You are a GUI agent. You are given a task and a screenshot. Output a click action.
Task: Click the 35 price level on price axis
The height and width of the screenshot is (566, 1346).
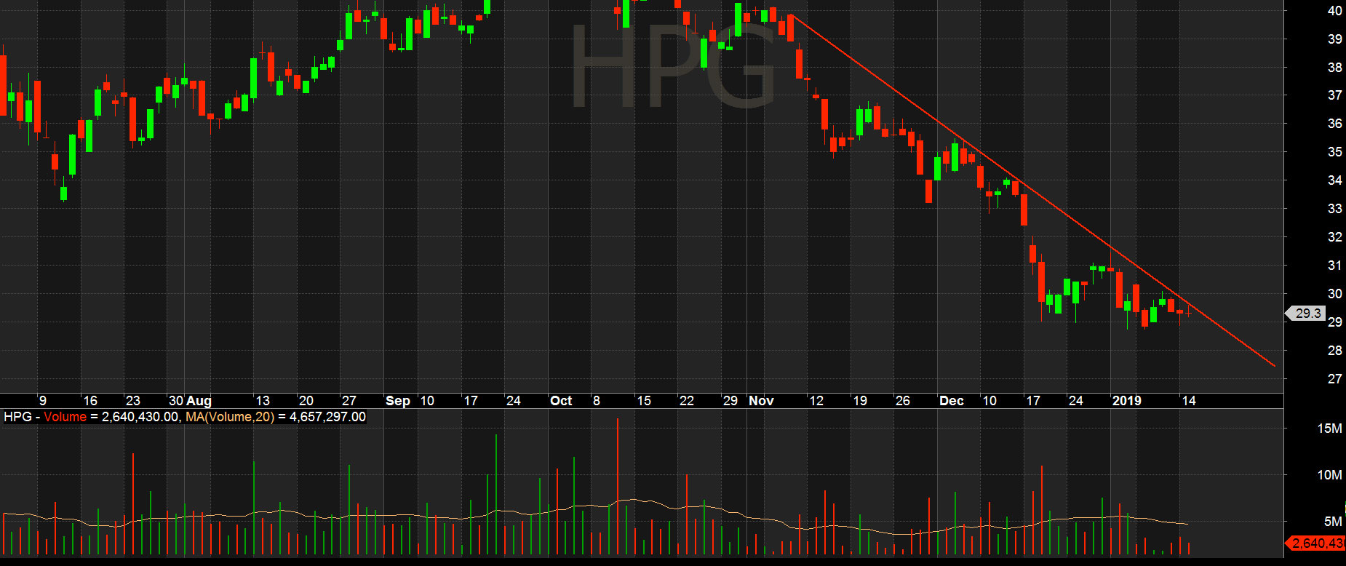pos(1334,152)
